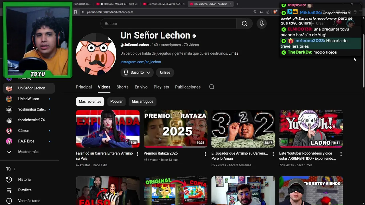Switch to Shorts channel tab
Viewport: 365px width, 205px height.
click(123, 87)
